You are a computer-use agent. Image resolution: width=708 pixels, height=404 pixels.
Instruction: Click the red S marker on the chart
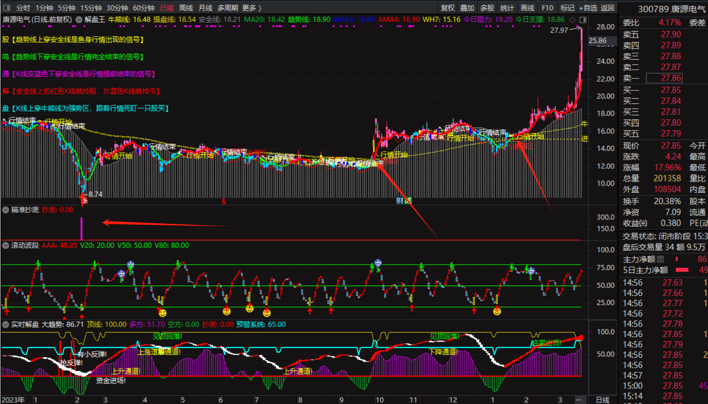point(224,201)
